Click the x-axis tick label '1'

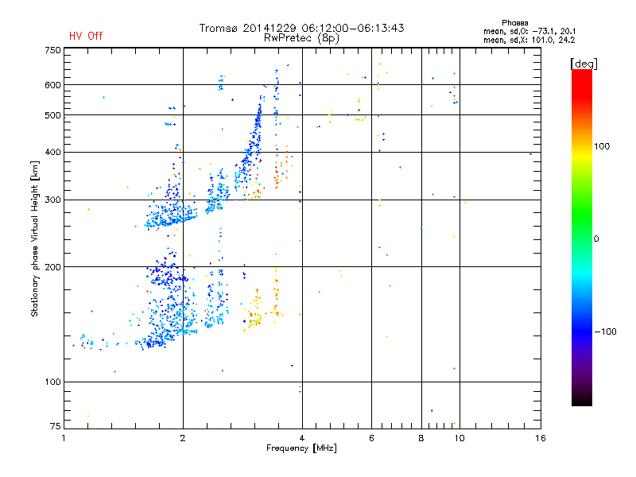click(x=64, y=438)
